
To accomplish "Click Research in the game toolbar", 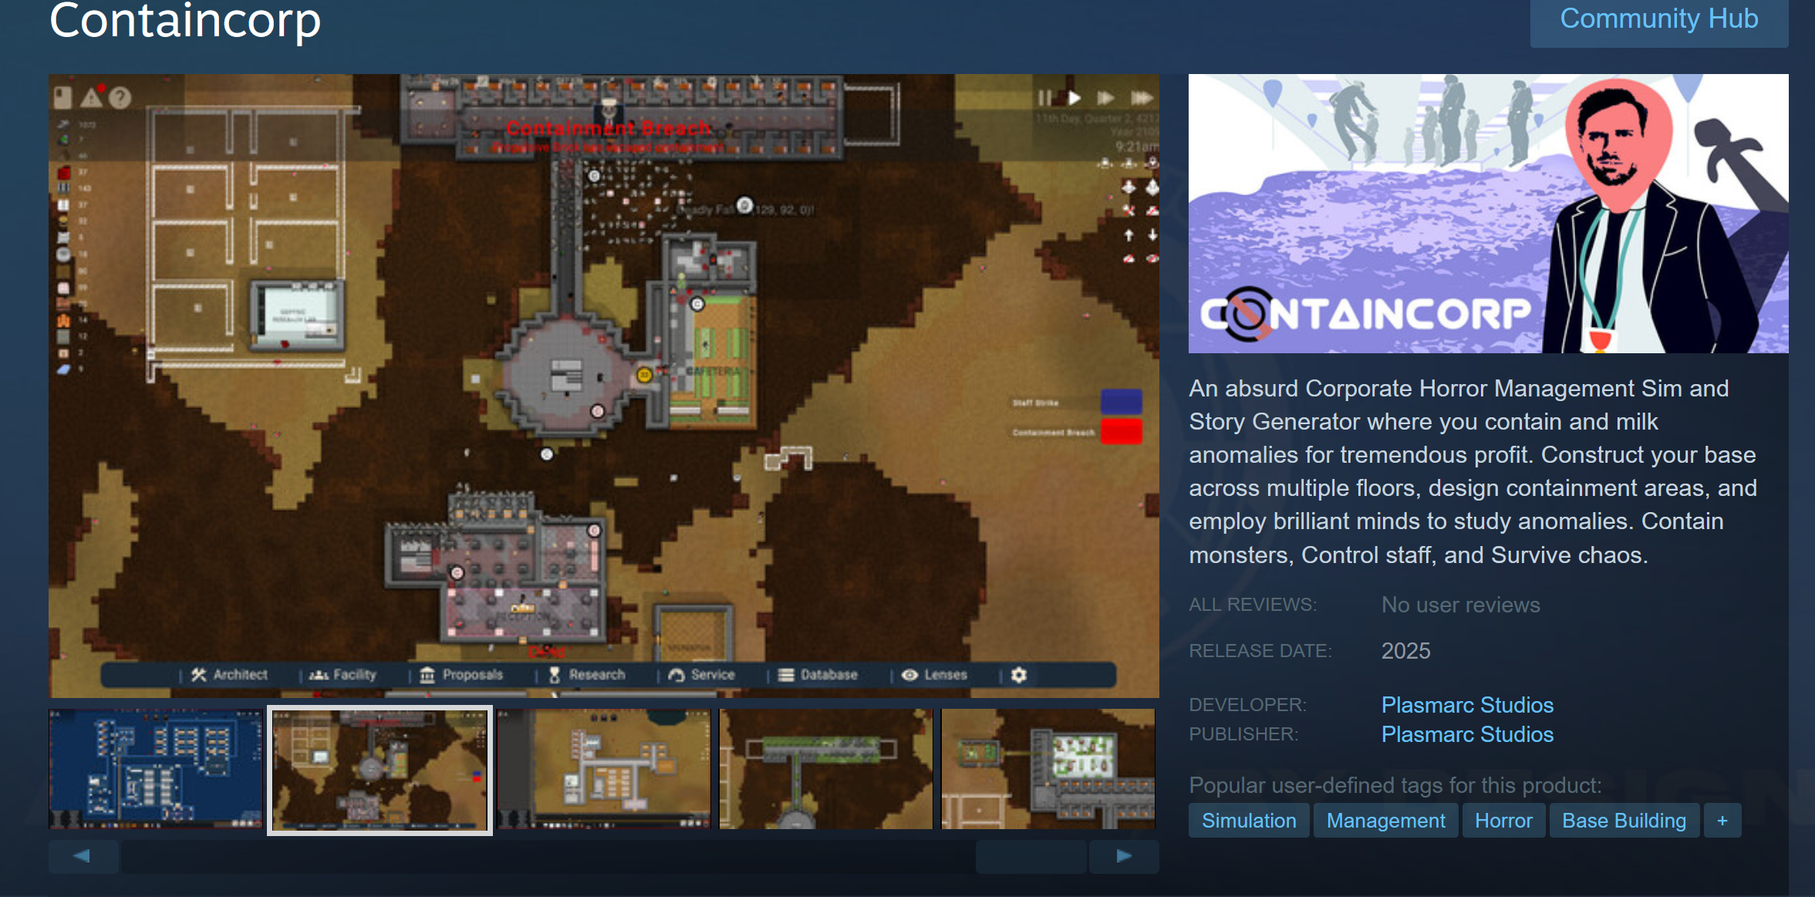I will [587, 675].
